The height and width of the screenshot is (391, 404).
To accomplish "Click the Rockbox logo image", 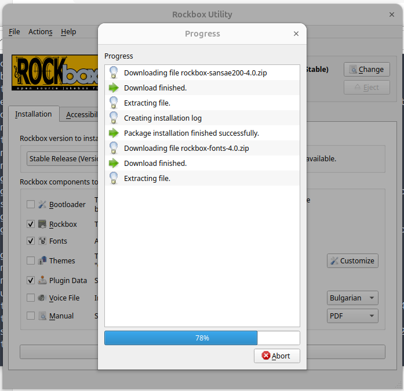I will click(x=54, y=73).
